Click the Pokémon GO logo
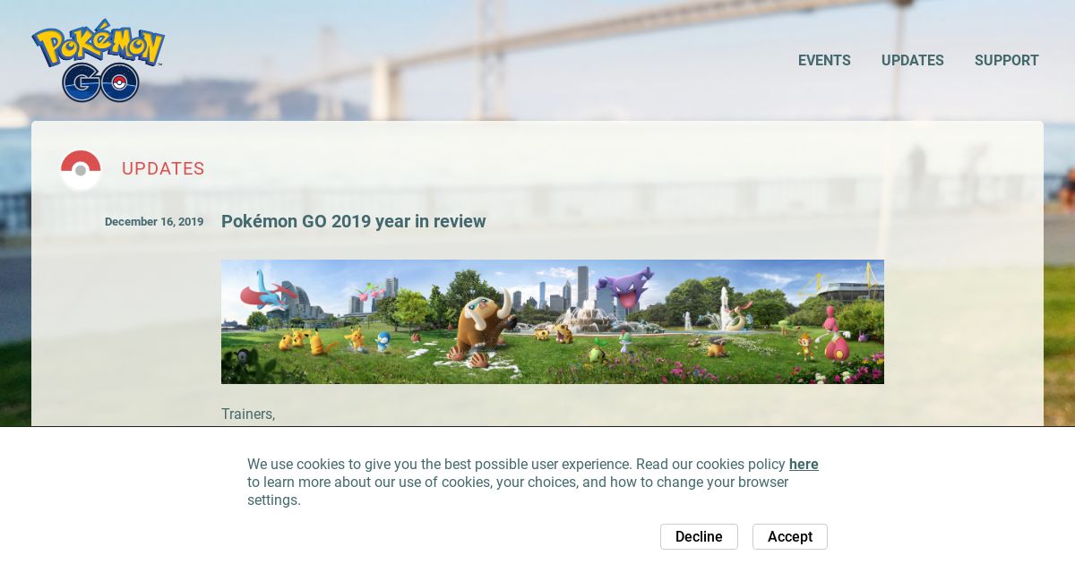 tap(99, 60)
